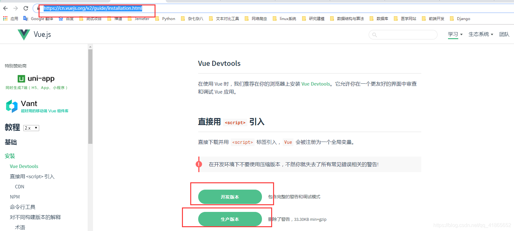
Task: Open the 术语 sidebar item
Action: coord(20,227)
